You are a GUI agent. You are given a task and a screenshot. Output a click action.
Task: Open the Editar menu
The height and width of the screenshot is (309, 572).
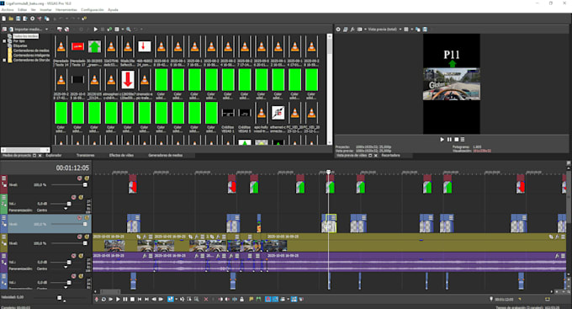22,10
